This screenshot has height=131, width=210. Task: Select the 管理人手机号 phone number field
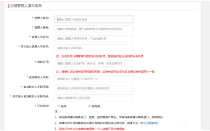[94, 38]
